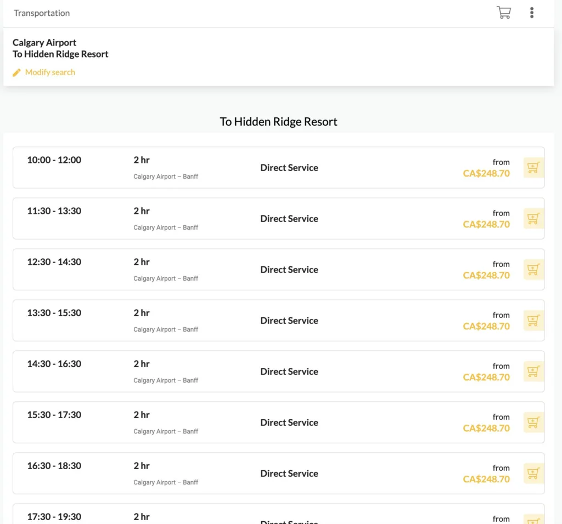This screenshot has width=562, height=524.
Task: Click the 2 hr duration on 10:00 trip
Action: (x=142, y=160)
